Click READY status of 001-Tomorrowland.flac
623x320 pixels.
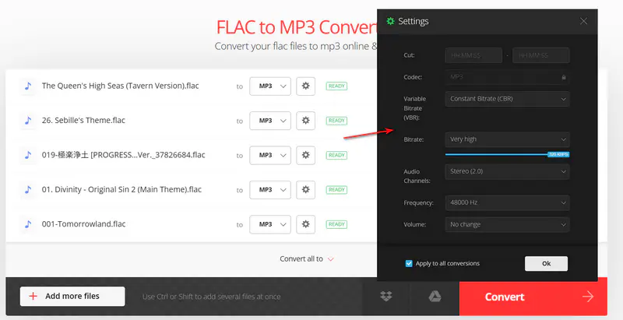(336, 224)
